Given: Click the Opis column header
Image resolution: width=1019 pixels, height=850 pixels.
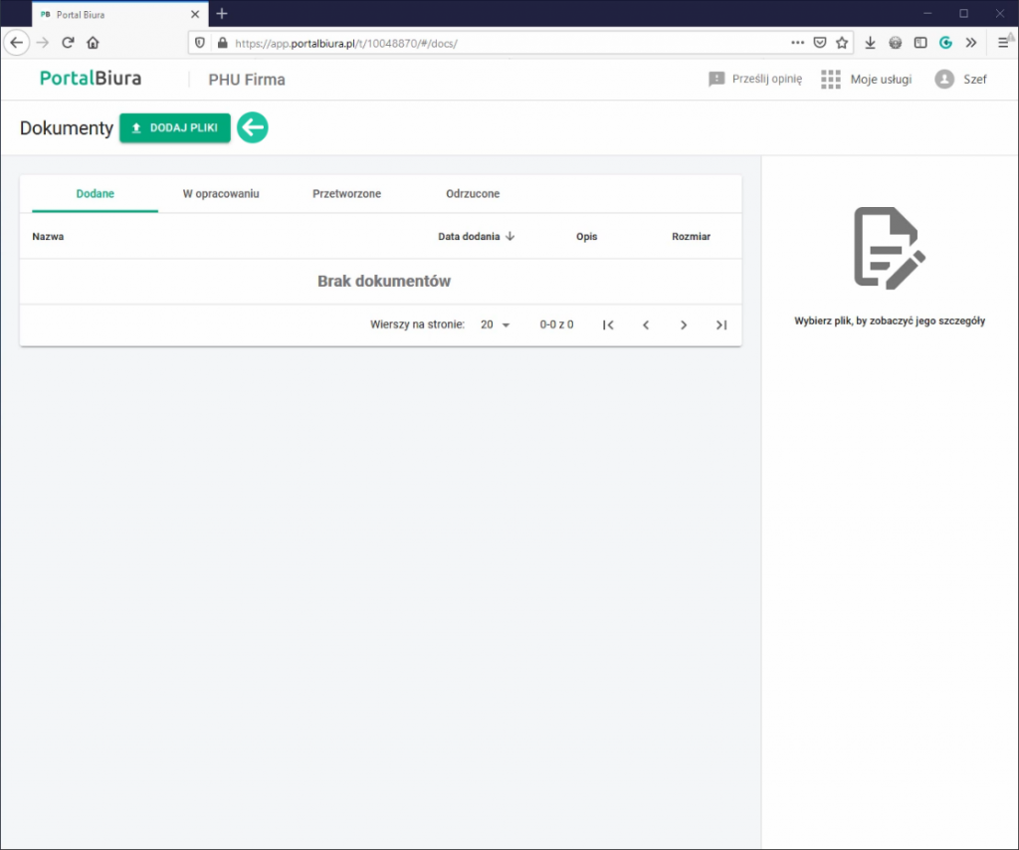Looking at the screenshot, I should click(x=586, y=237).
